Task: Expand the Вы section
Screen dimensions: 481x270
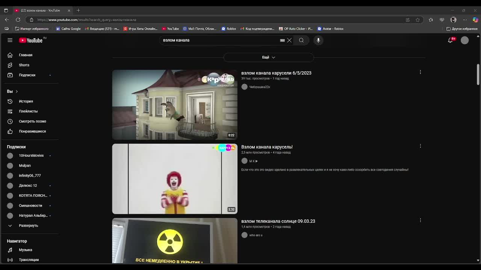Action: click(x=12, y=91)
